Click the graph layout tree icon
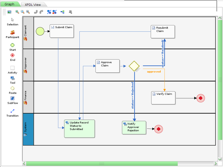This screenshot has height=167, width=223. (x=63, y=12)
